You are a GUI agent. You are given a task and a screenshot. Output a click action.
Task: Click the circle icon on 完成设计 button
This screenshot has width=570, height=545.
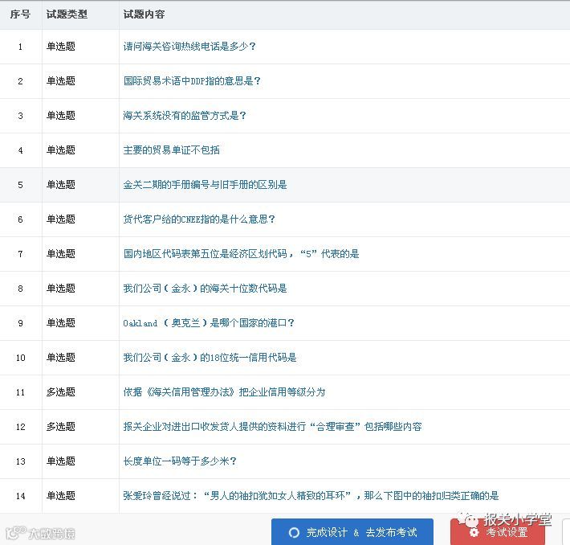click(x=294, y=533)
